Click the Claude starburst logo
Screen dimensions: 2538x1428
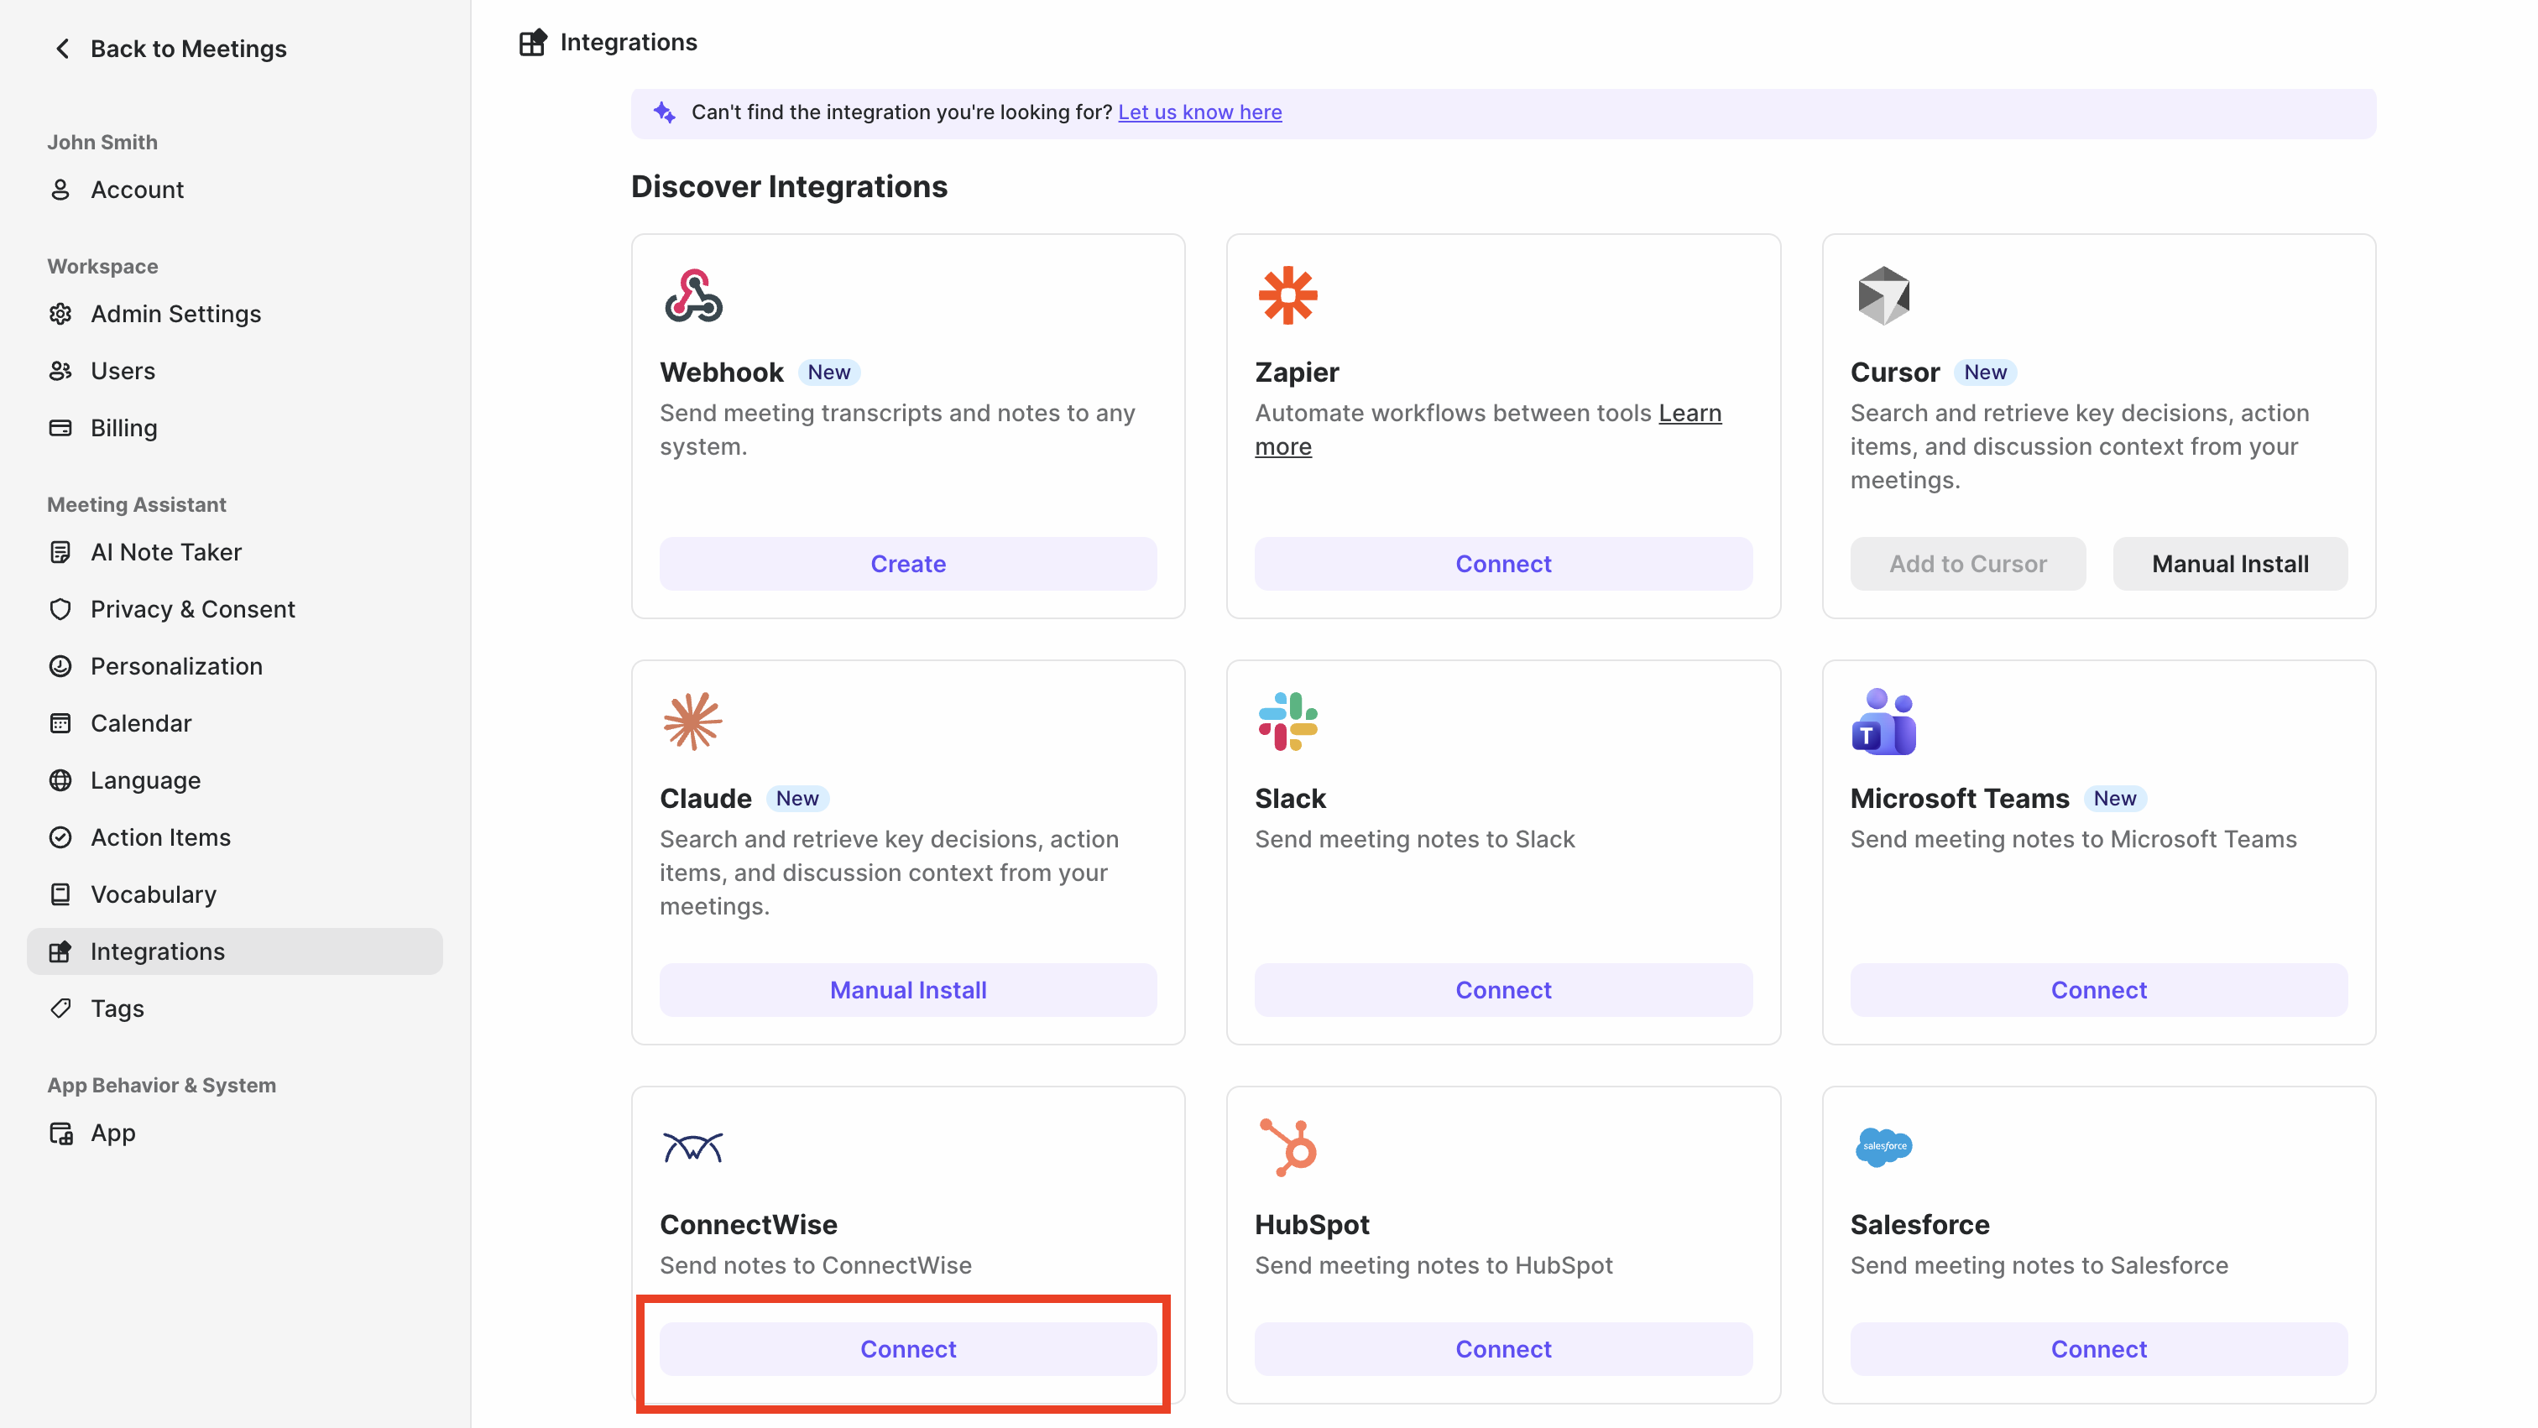coord(692,722)
